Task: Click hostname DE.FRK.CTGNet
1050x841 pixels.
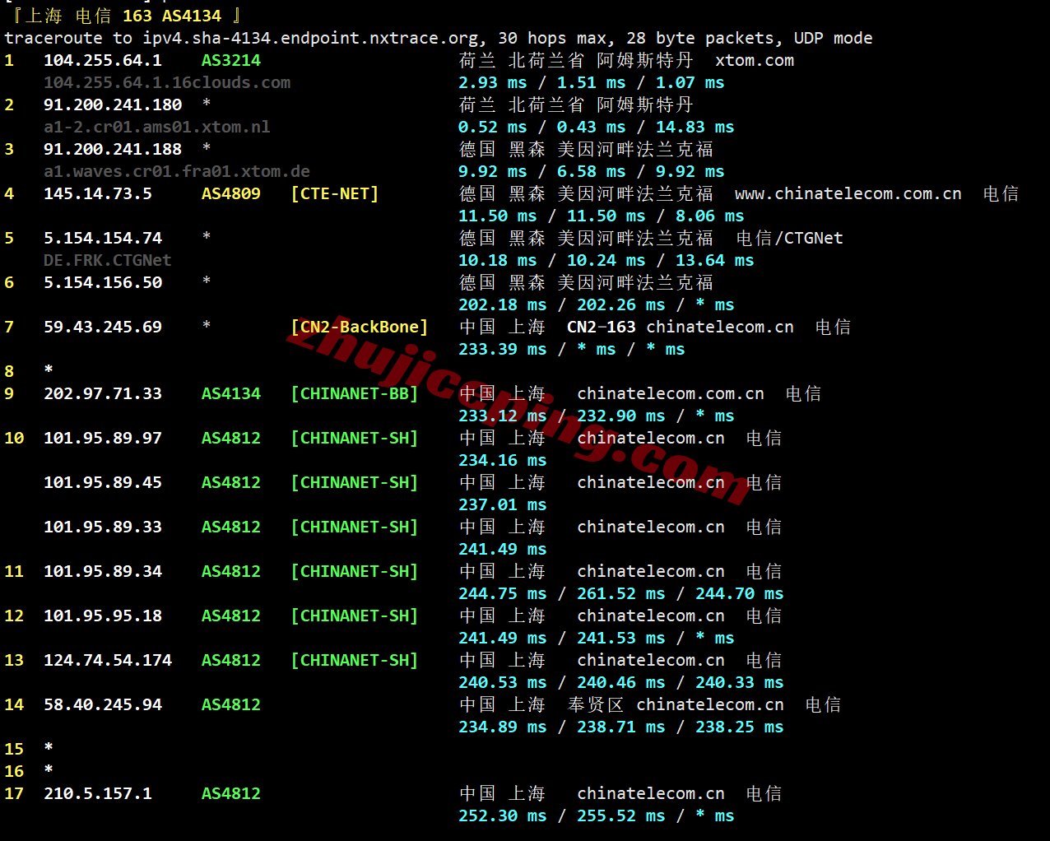Action: point(108,261)
